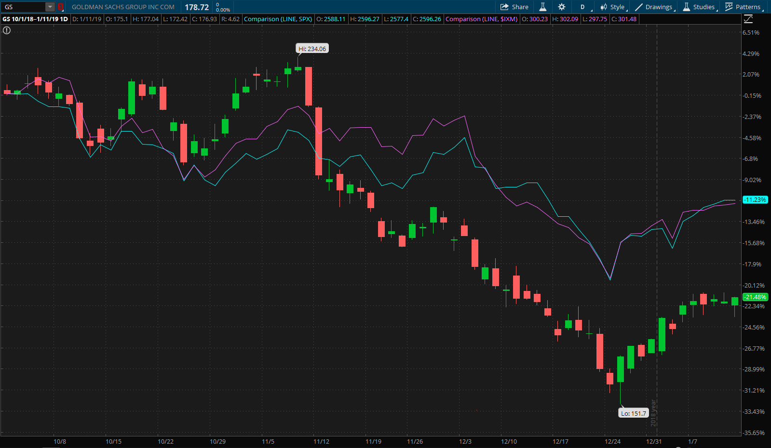Viewport: 771px width, 448px height.
Task: Open the flask Edit Studies icon
Action: coord(543,7)
